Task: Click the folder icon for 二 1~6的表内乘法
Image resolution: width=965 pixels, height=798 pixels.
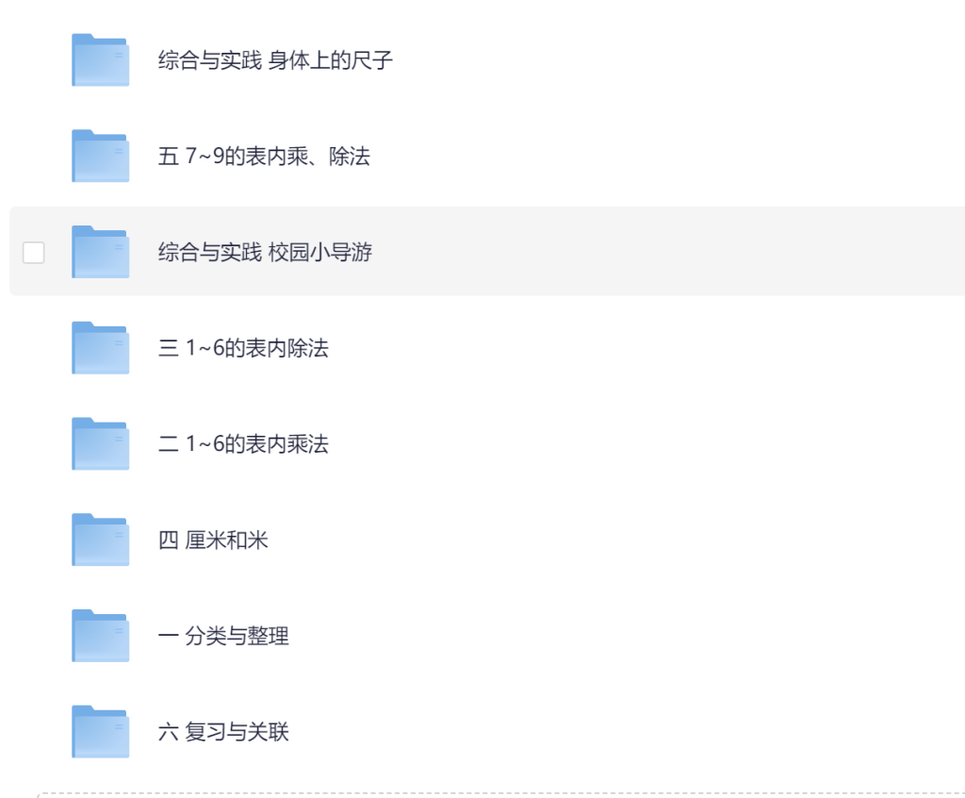Action: click(x=100, y=444)
